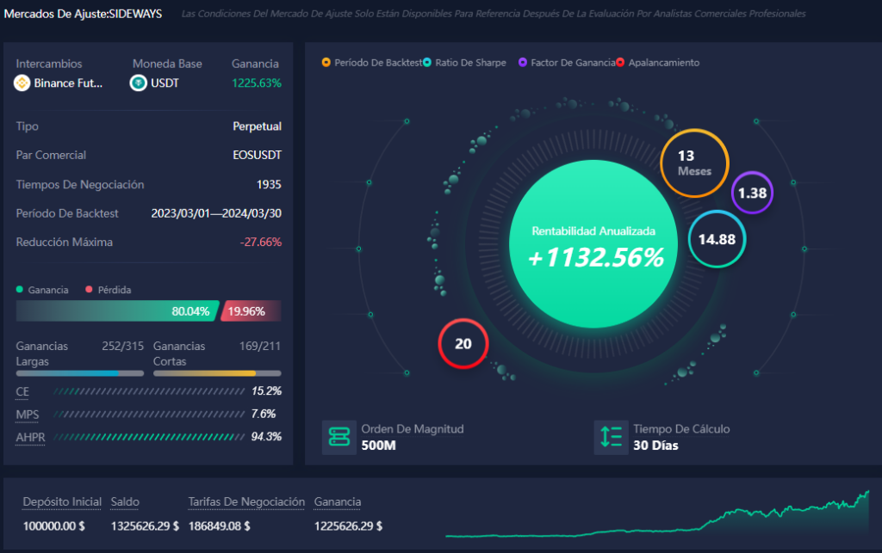
Task: Expand the 20 leverage circle
Action: 463,343
